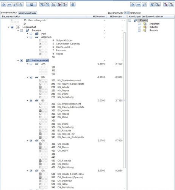Click expand-all icon in Ableitungen toolbar
The image size is (175, 190).
(133, 5)
